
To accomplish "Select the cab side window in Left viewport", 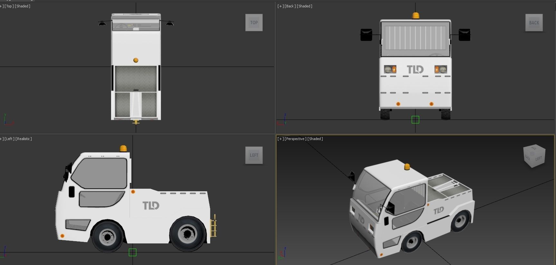I will coord(100,173).
